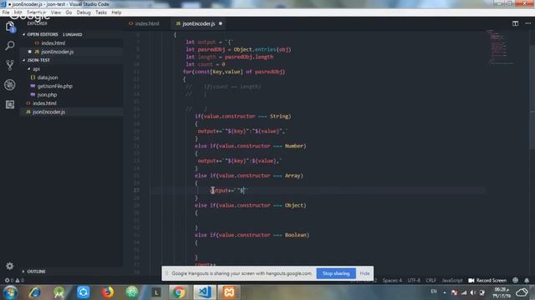The width and height of the screenshot is (535, 300).
Task: Open Internet Explorer taskbar icon
Action: click(x=34, y=292)
